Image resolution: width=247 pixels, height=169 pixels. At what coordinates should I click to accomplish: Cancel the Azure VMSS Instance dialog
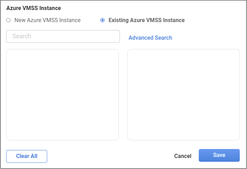[x=183, y=156]
